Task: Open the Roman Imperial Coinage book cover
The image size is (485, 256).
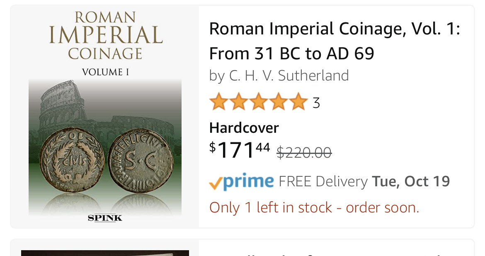Action: point(105,116)
